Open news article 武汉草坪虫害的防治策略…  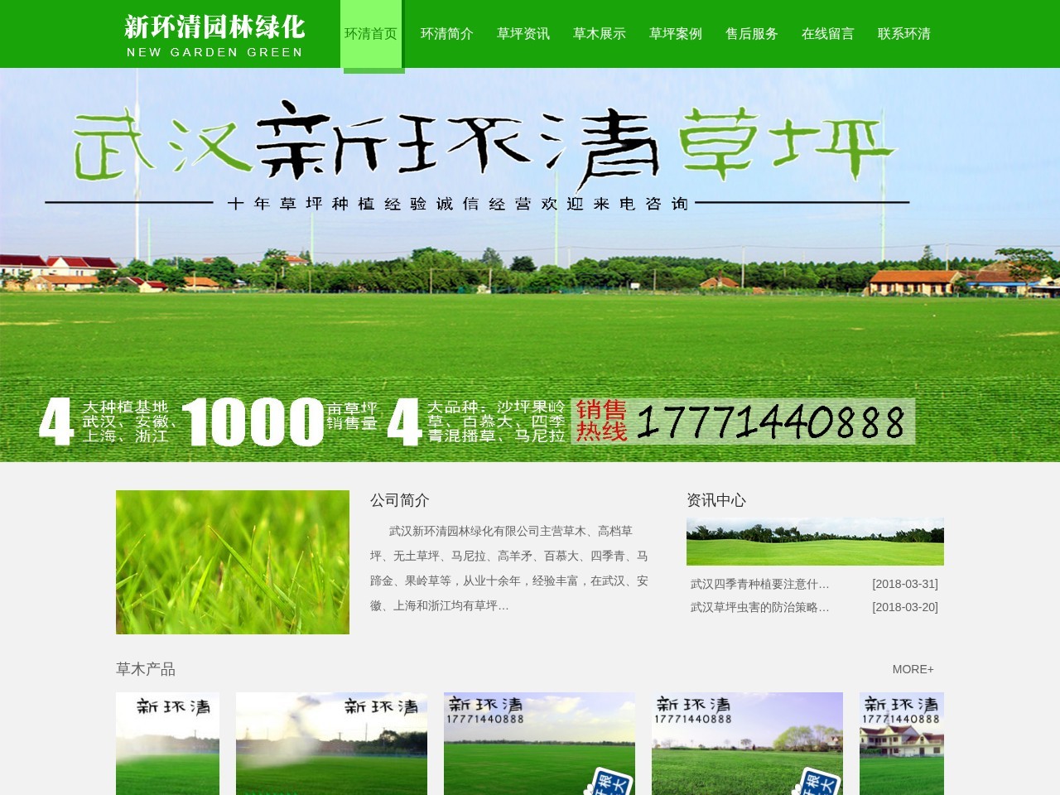[x=760, y=607]
